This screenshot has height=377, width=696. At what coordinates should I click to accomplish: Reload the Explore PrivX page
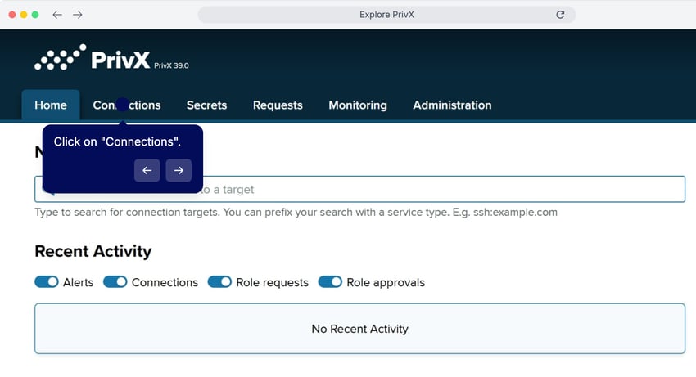pyautogui.click(x=560, y=15)
